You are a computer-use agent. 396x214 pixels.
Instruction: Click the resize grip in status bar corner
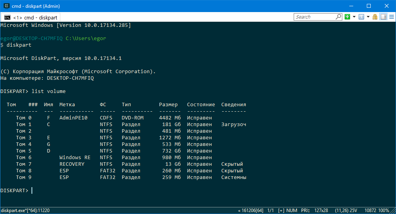pyautogui.click(x=393, y=210)
